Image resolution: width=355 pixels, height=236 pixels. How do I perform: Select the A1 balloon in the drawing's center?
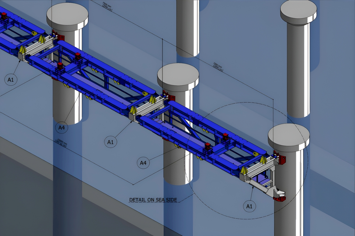(x=110, y=142)
